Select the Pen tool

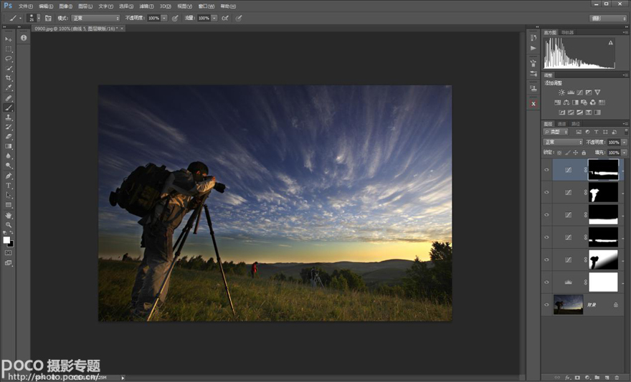(9, 176)
